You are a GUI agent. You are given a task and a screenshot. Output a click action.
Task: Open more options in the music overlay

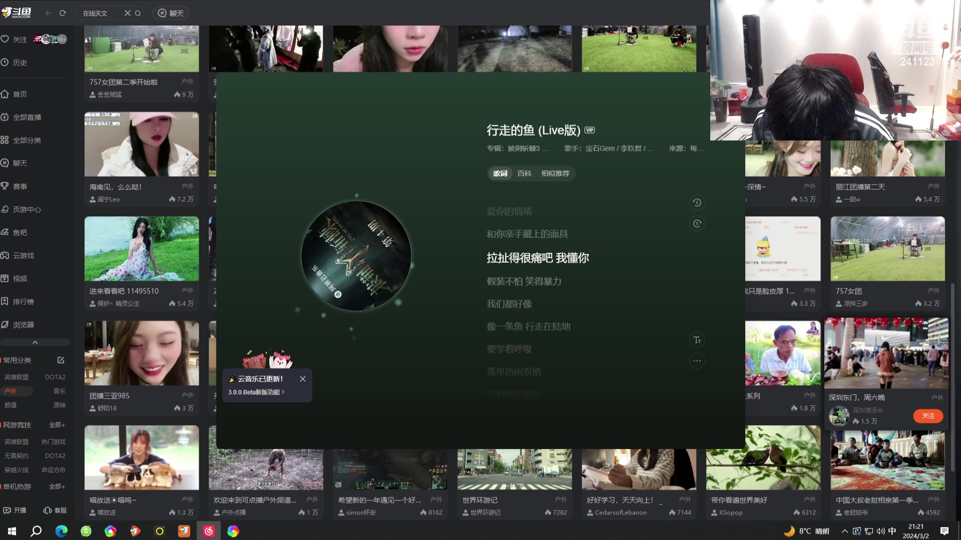click(x=697, y=360)
